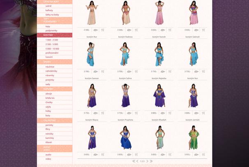Click the view detail icon for kostým Yasirah
The width and height of the screenshot is (249, 167).
coord(163,30)
